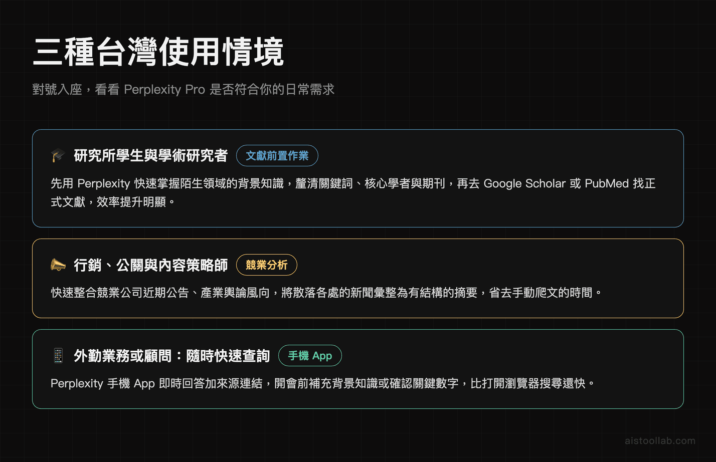Click the heading 三種台灣使用情境
The width and height of the screenshot is (716, 462).
point(158,52)
